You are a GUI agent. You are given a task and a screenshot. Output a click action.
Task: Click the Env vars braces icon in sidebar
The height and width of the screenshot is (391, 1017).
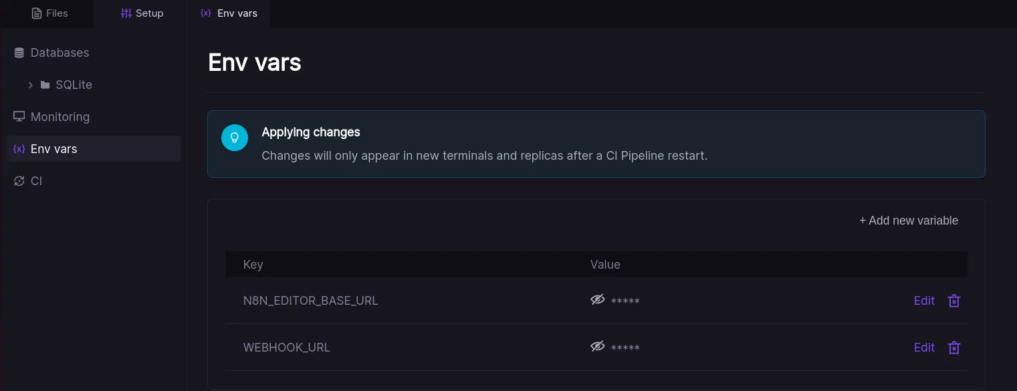19,149
